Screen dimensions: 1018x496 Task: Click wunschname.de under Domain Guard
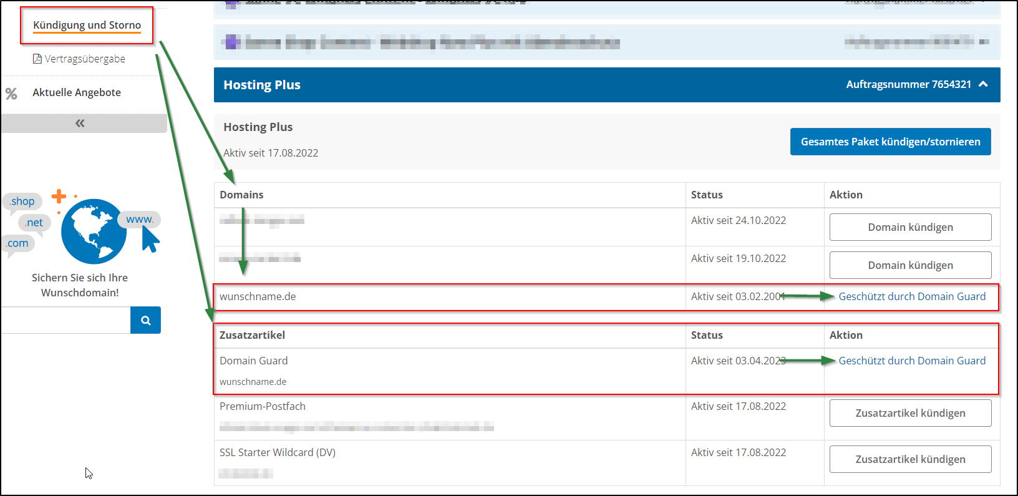[253, 382]
